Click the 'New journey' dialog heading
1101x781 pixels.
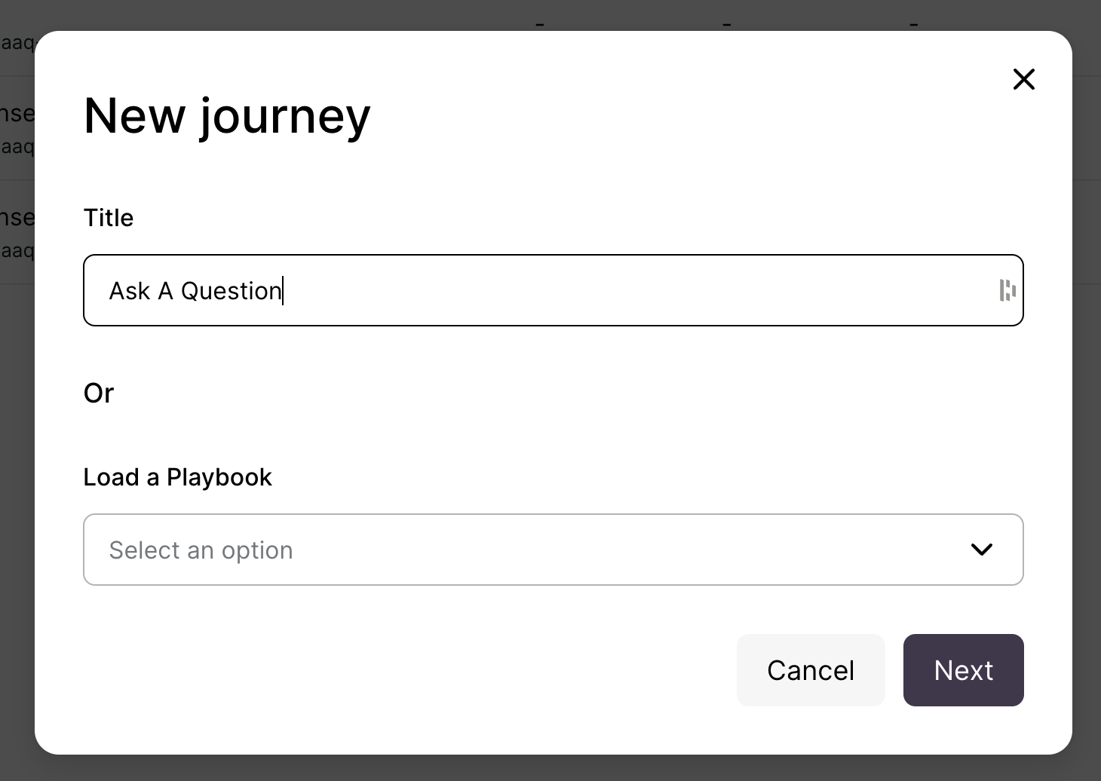pyautogui.click(x=227, y=116)
